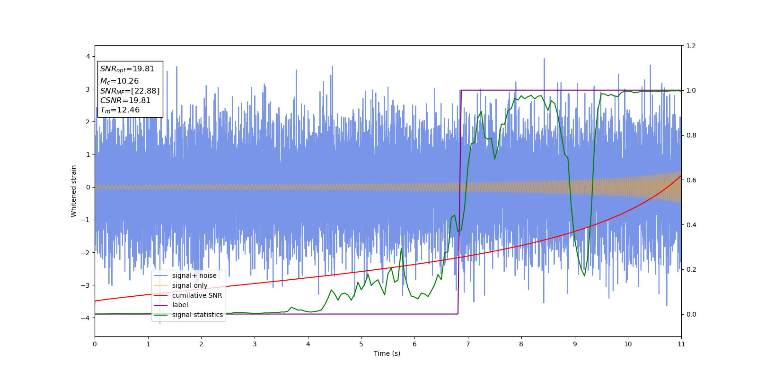The width and height of the screenshot is (757, 378).
Task: Click the left axis tick label 3
Action: [88, 89]
